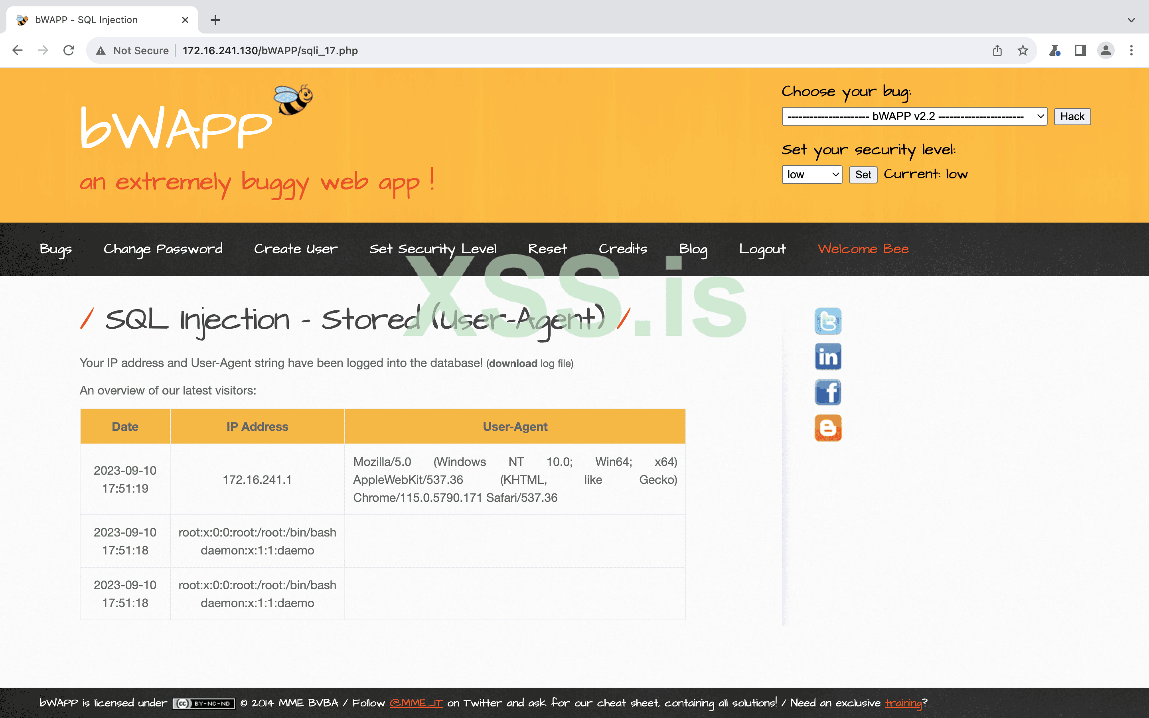Open the Blogger social icon

[827, 428]
